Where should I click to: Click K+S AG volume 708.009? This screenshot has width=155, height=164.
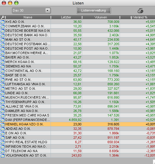coord(113,22)
